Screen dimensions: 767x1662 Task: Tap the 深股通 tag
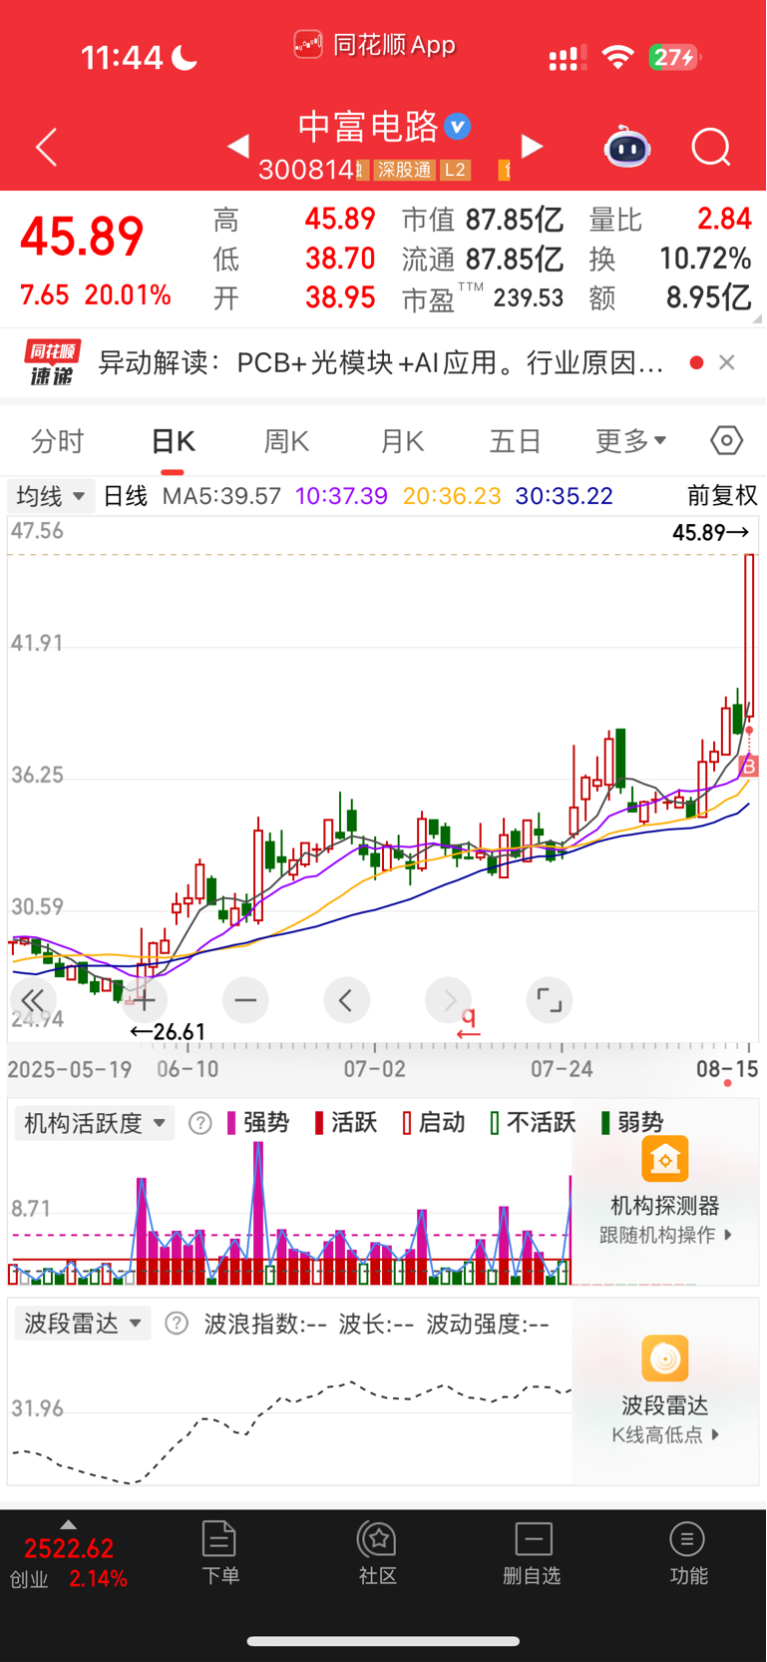point(404,170)
